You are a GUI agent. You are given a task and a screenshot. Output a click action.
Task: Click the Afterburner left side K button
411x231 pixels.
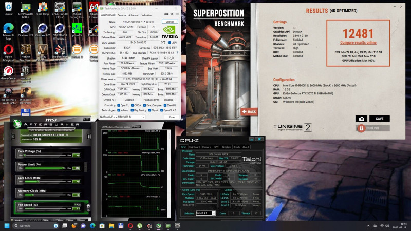[13, 137]
